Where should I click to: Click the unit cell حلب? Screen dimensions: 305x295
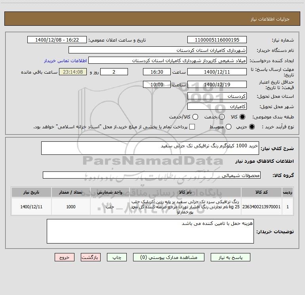tap(110, 207)
